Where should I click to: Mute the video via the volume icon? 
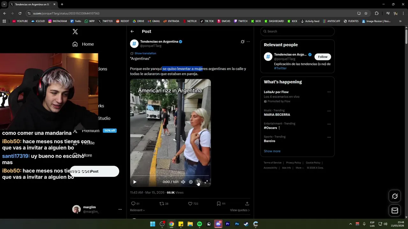tap(183, 182)
